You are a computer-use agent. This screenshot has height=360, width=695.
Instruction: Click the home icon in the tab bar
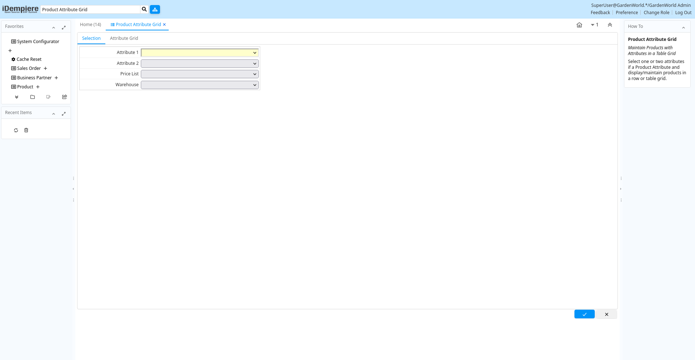(579, 25)
